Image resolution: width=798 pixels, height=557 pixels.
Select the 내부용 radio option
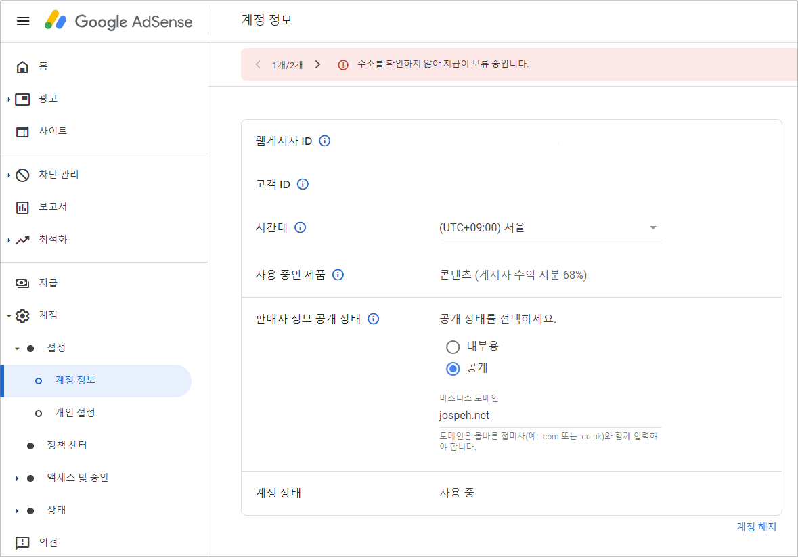pyautogui.click(x=453, y=347)
